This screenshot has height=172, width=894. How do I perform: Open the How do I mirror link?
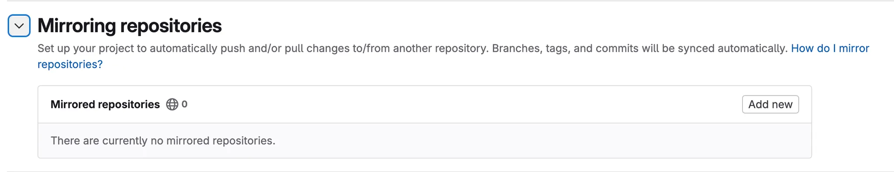(830, 48)
